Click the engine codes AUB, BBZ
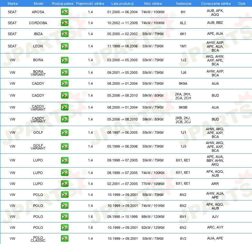The height and width of the screenshot is (244, 252). click(x=215, y=23)
